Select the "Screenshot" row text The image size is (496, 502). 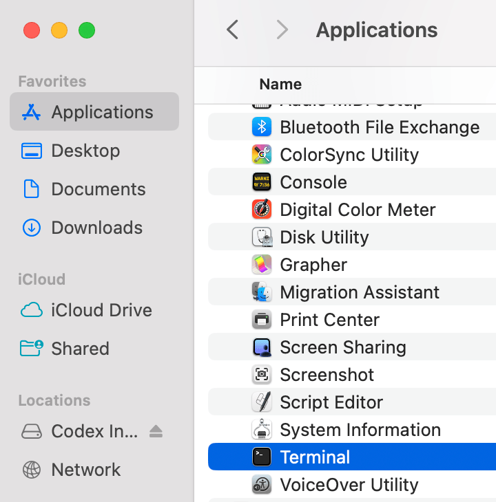coord(327,375)
